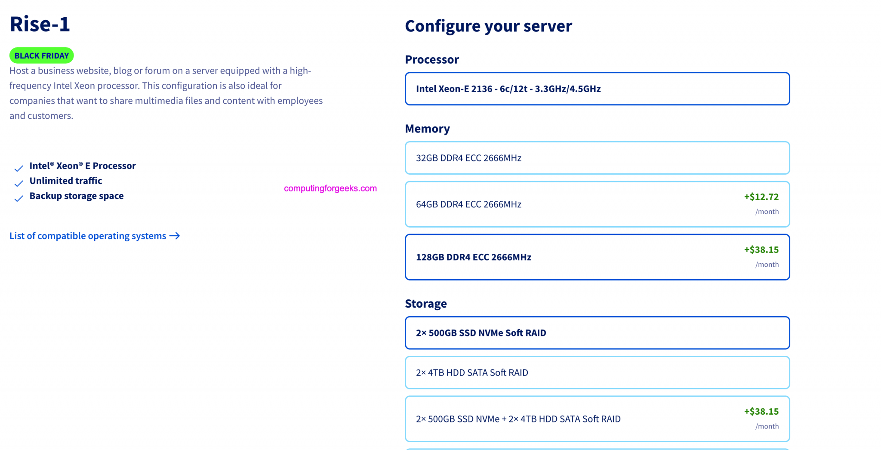Click the Configure your server heading
Image resolution: width=881 pixels, height=450 pixels.
488,26
